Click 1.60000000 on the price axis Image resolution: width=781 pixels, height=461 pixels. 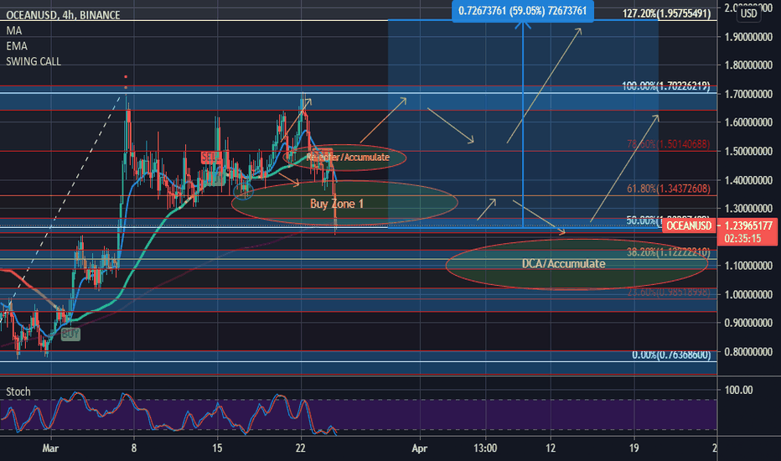click(x=748, y=122)
